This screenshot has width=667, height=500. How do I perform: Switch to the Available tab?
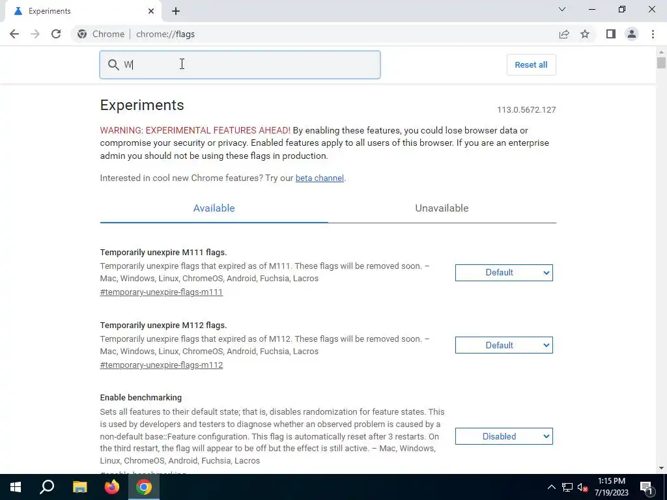(214, 208)
